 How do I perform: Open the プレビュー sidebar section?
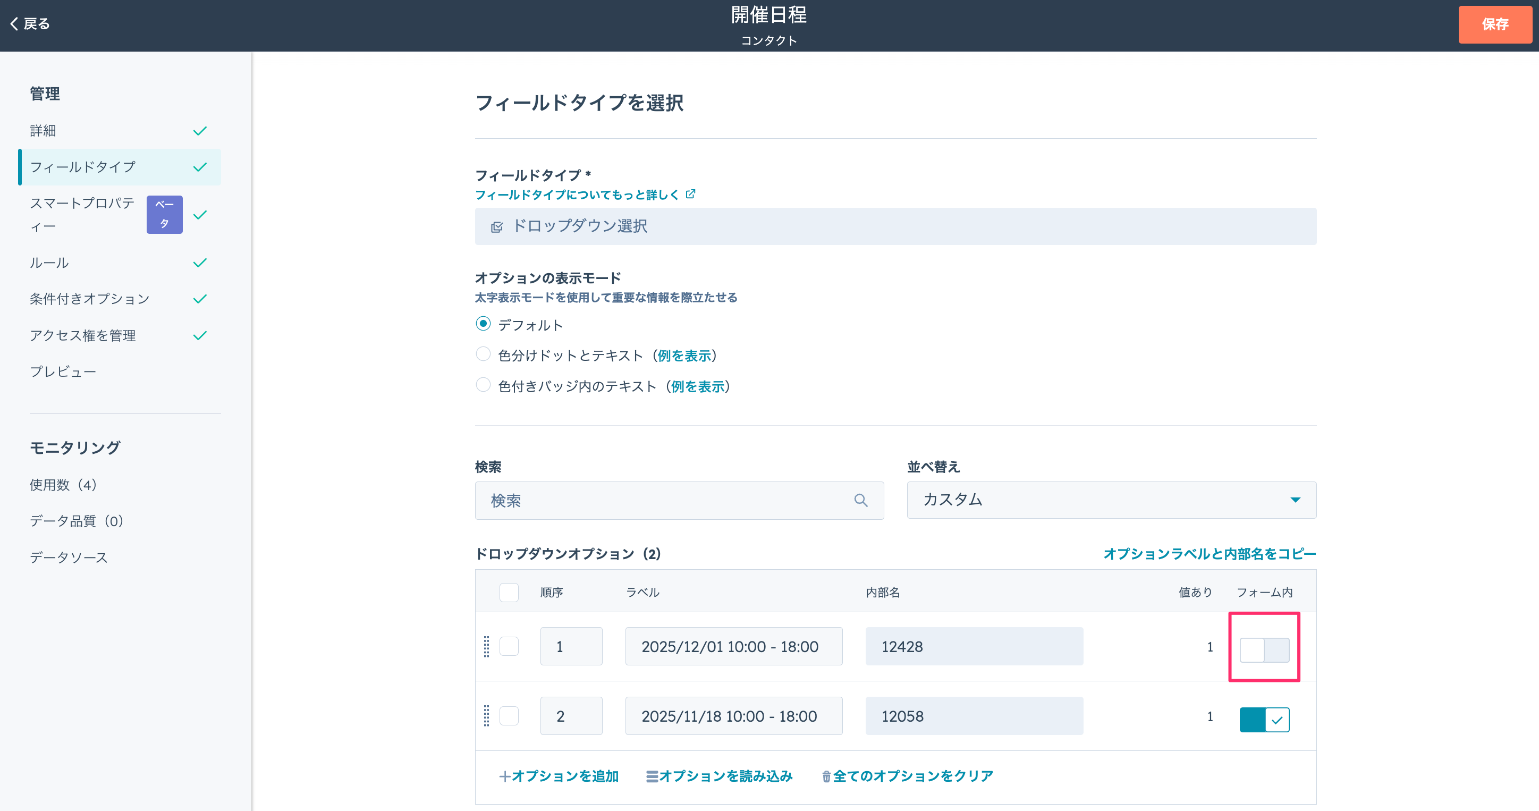tap(120, 371)
